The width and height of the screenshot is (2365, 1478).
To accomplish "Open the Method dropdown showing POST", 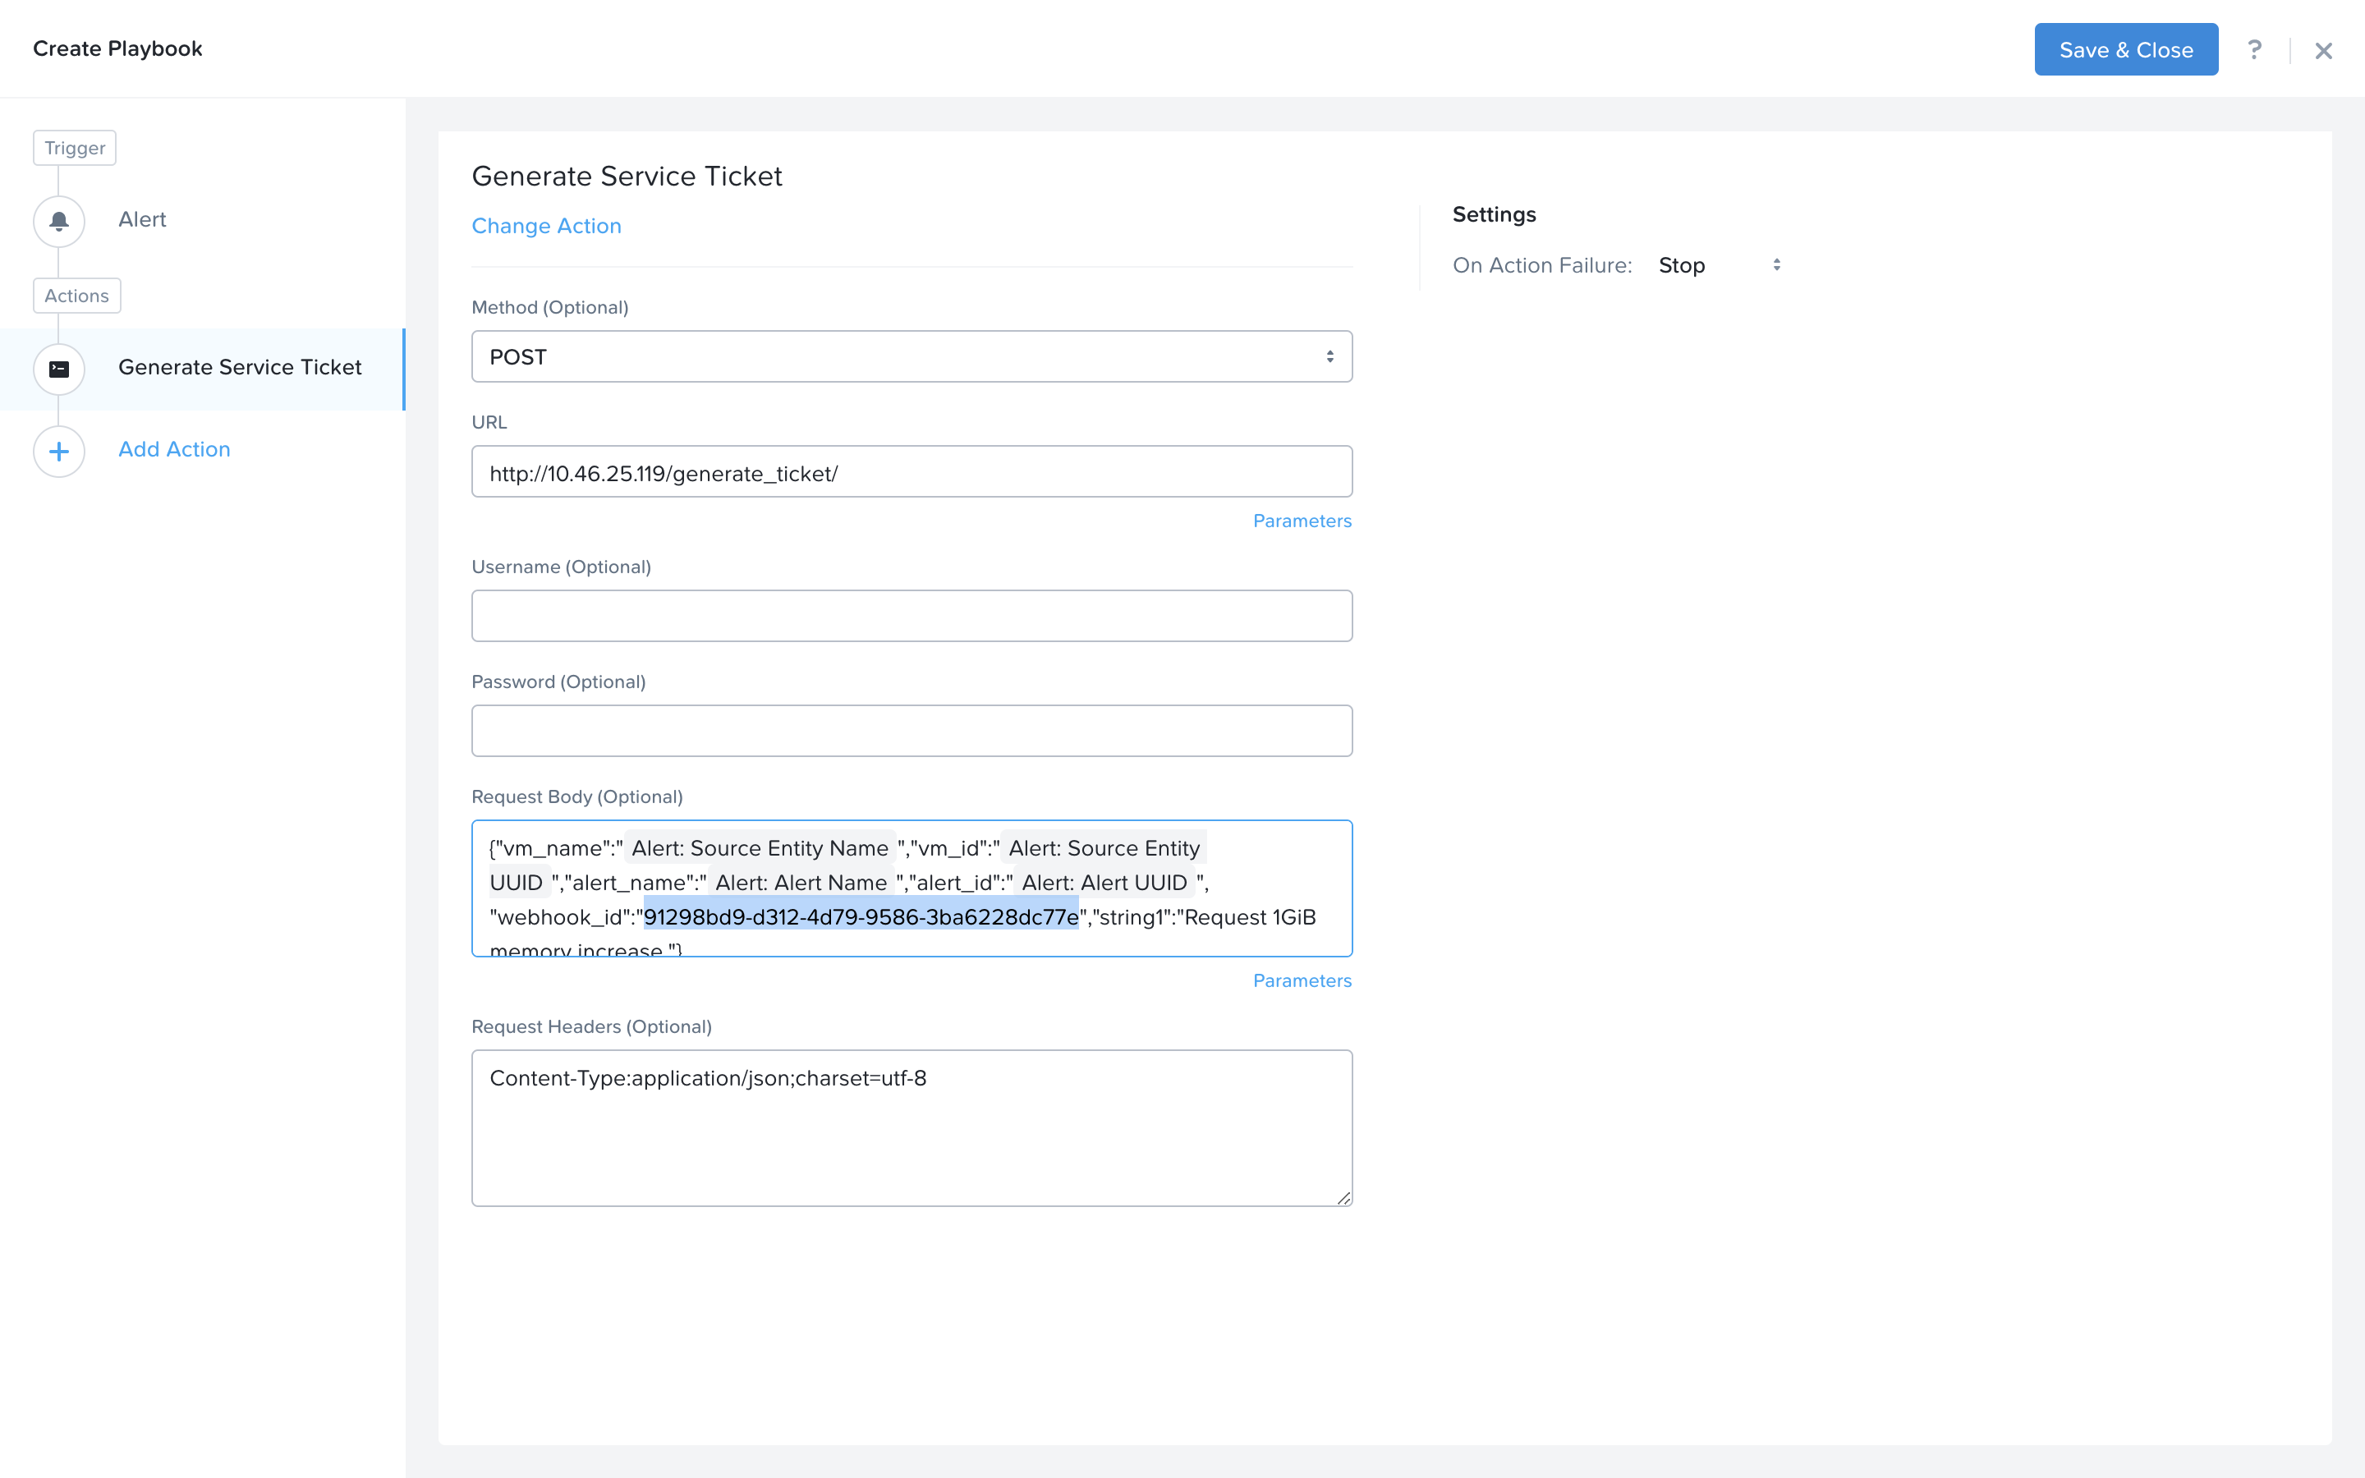I will point(912,357).
